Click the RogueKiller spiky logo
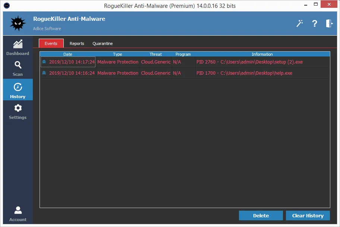Viewport: 340px width, 227px height. [x=18, y=23]
